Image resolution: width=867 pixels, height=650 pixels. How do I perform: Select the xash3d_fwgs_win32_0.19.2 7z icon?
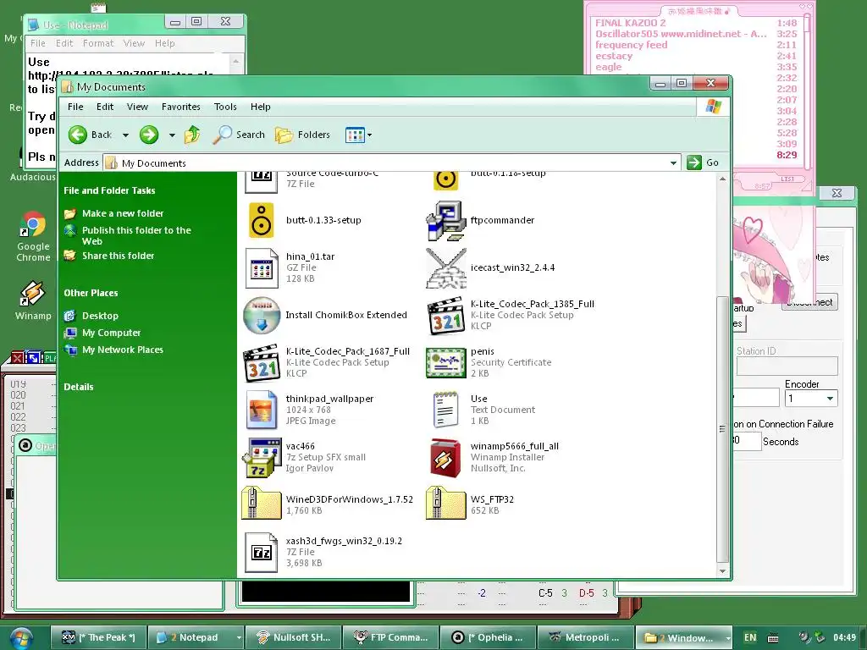pyautogui.click(x=261, y=552)
